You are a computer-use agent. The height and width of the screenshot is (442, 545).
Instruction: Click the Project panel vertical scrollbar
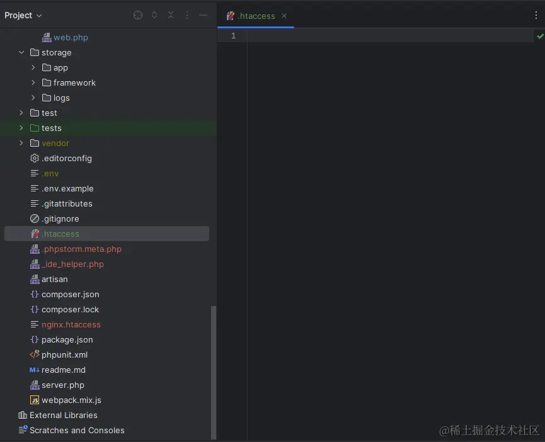[x=214, y=373]
